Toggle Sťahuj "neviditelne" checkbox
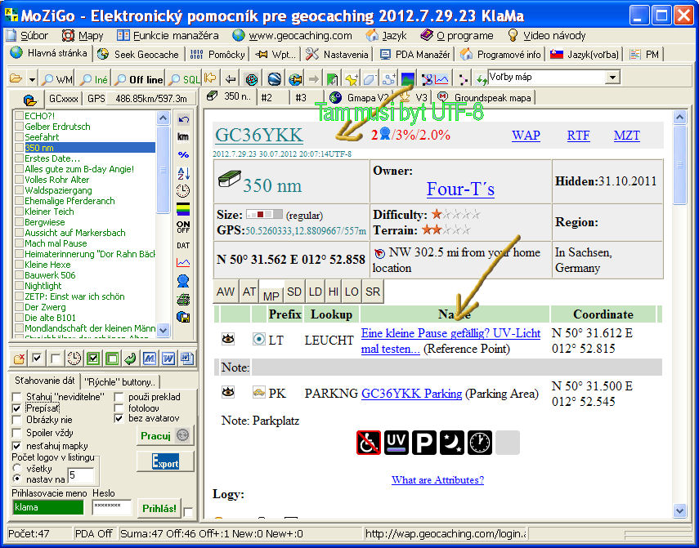This screenshot has height=548, width=699. 17,397
